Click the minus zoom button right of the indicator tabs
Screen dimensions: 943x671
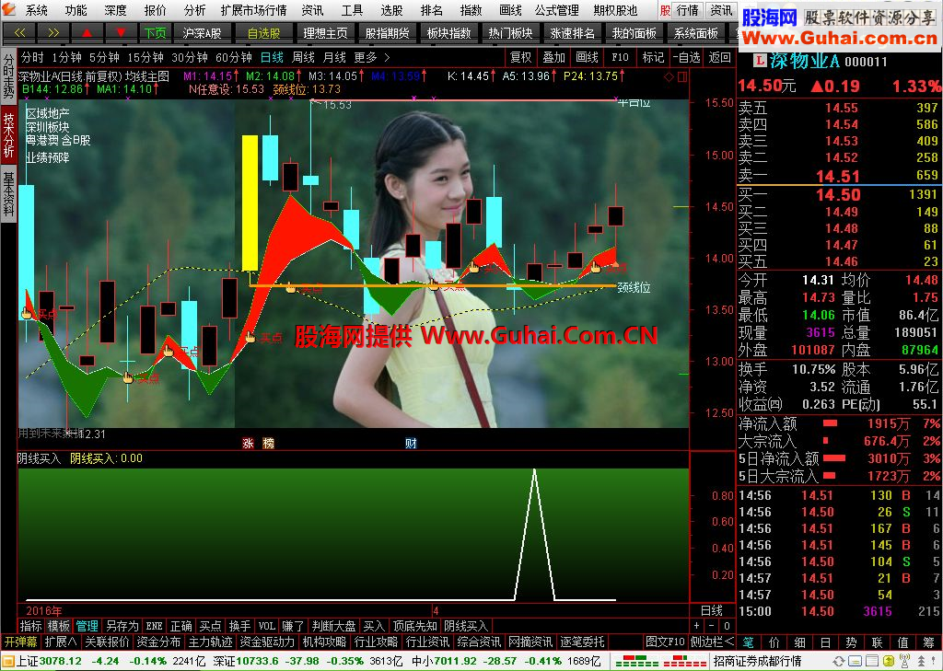(712, 626)
